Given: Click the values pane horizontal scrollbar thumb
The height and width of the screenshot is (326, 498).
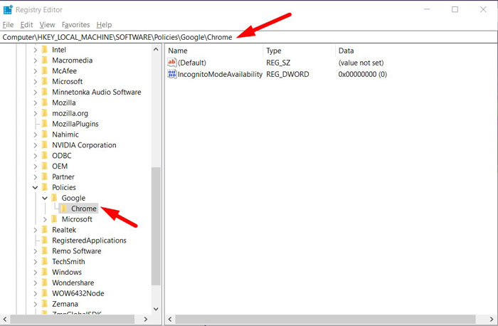Looking at the screenshot, I should coord(326,319).
